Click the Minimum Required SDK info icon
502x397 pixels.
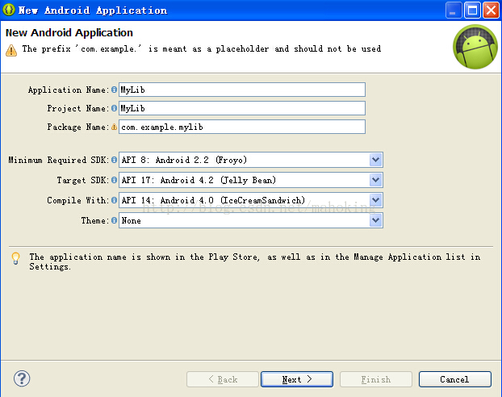click(114, 160)
